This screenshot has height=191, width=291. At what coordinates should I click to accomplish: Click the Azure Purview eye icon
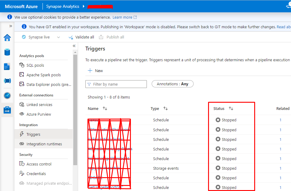22,114
